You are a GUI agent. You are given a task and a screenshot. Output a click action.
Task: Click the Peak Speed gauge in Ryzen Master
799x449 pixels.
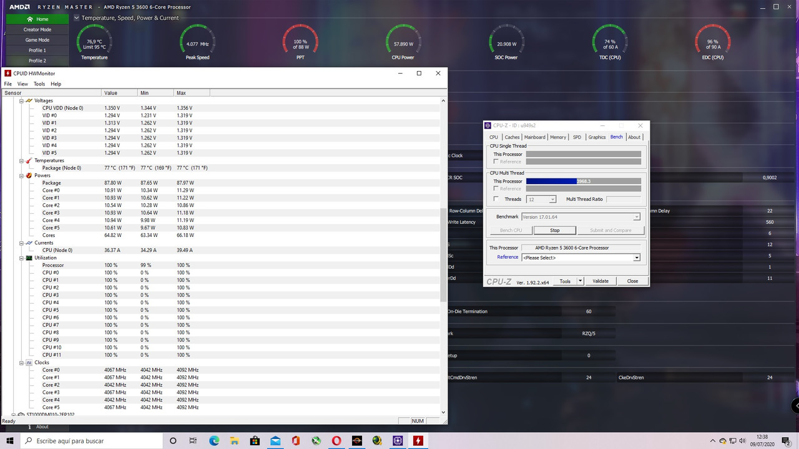[x=197, y=41]
